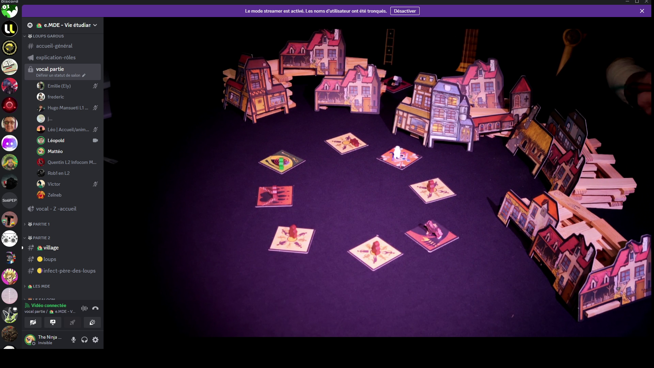Click the Désactiver streamer mode button
This screenshot has width=654, height=368.
(405, 11)
